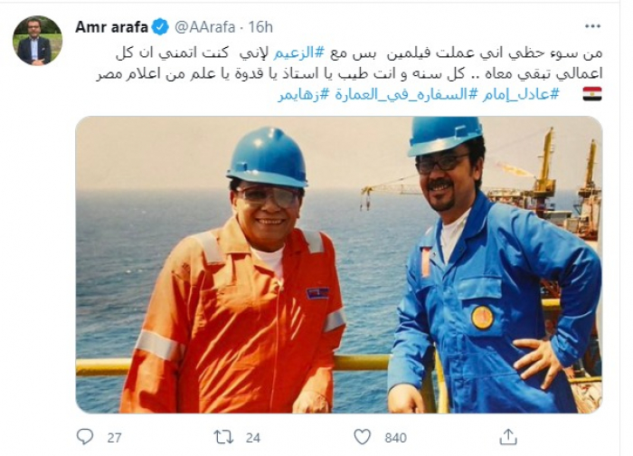Click the retweet arrows icon

coord(223,437)
